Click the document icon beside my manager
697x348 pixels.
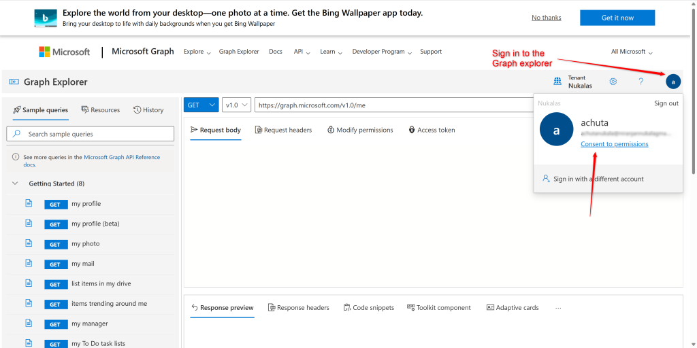pos(29,323)
